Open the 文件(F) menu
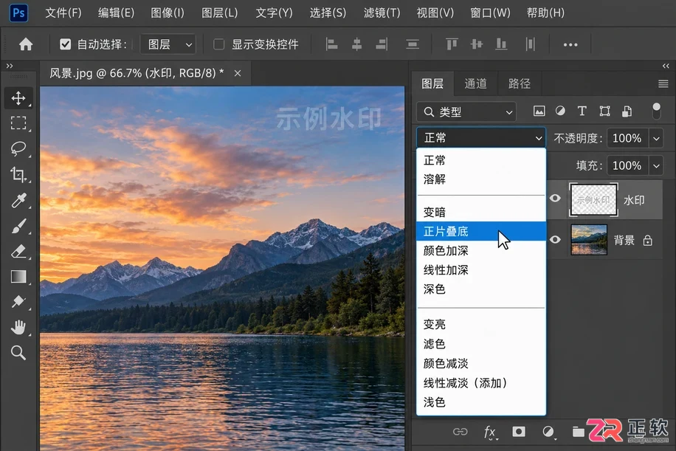This screenshot has height=451, width=676. coord(63,13)
